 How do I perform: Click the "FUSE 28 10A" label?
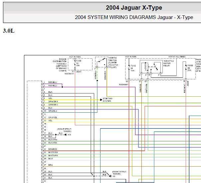(133, 68)
